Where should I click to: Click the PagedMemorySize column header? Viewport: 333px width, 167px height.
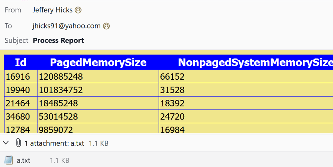98,62
